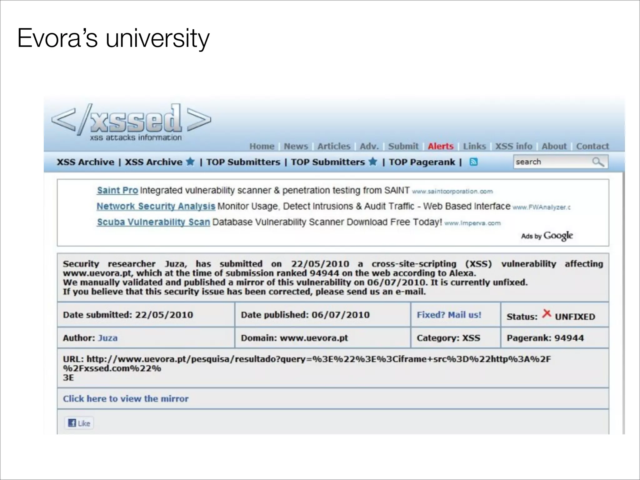Open the XSS info menu item
The image size is (640, 480).
pos(514,146)
